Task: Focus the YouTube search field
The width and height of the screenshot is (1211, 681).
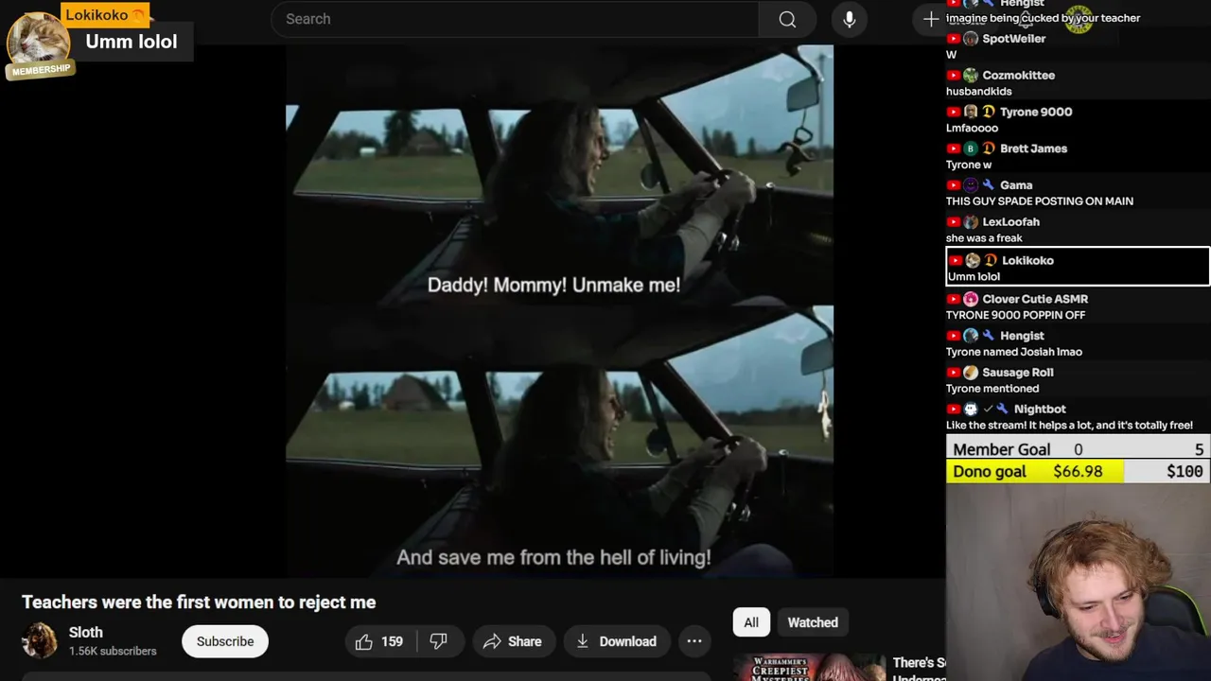Action: point(515,19)
